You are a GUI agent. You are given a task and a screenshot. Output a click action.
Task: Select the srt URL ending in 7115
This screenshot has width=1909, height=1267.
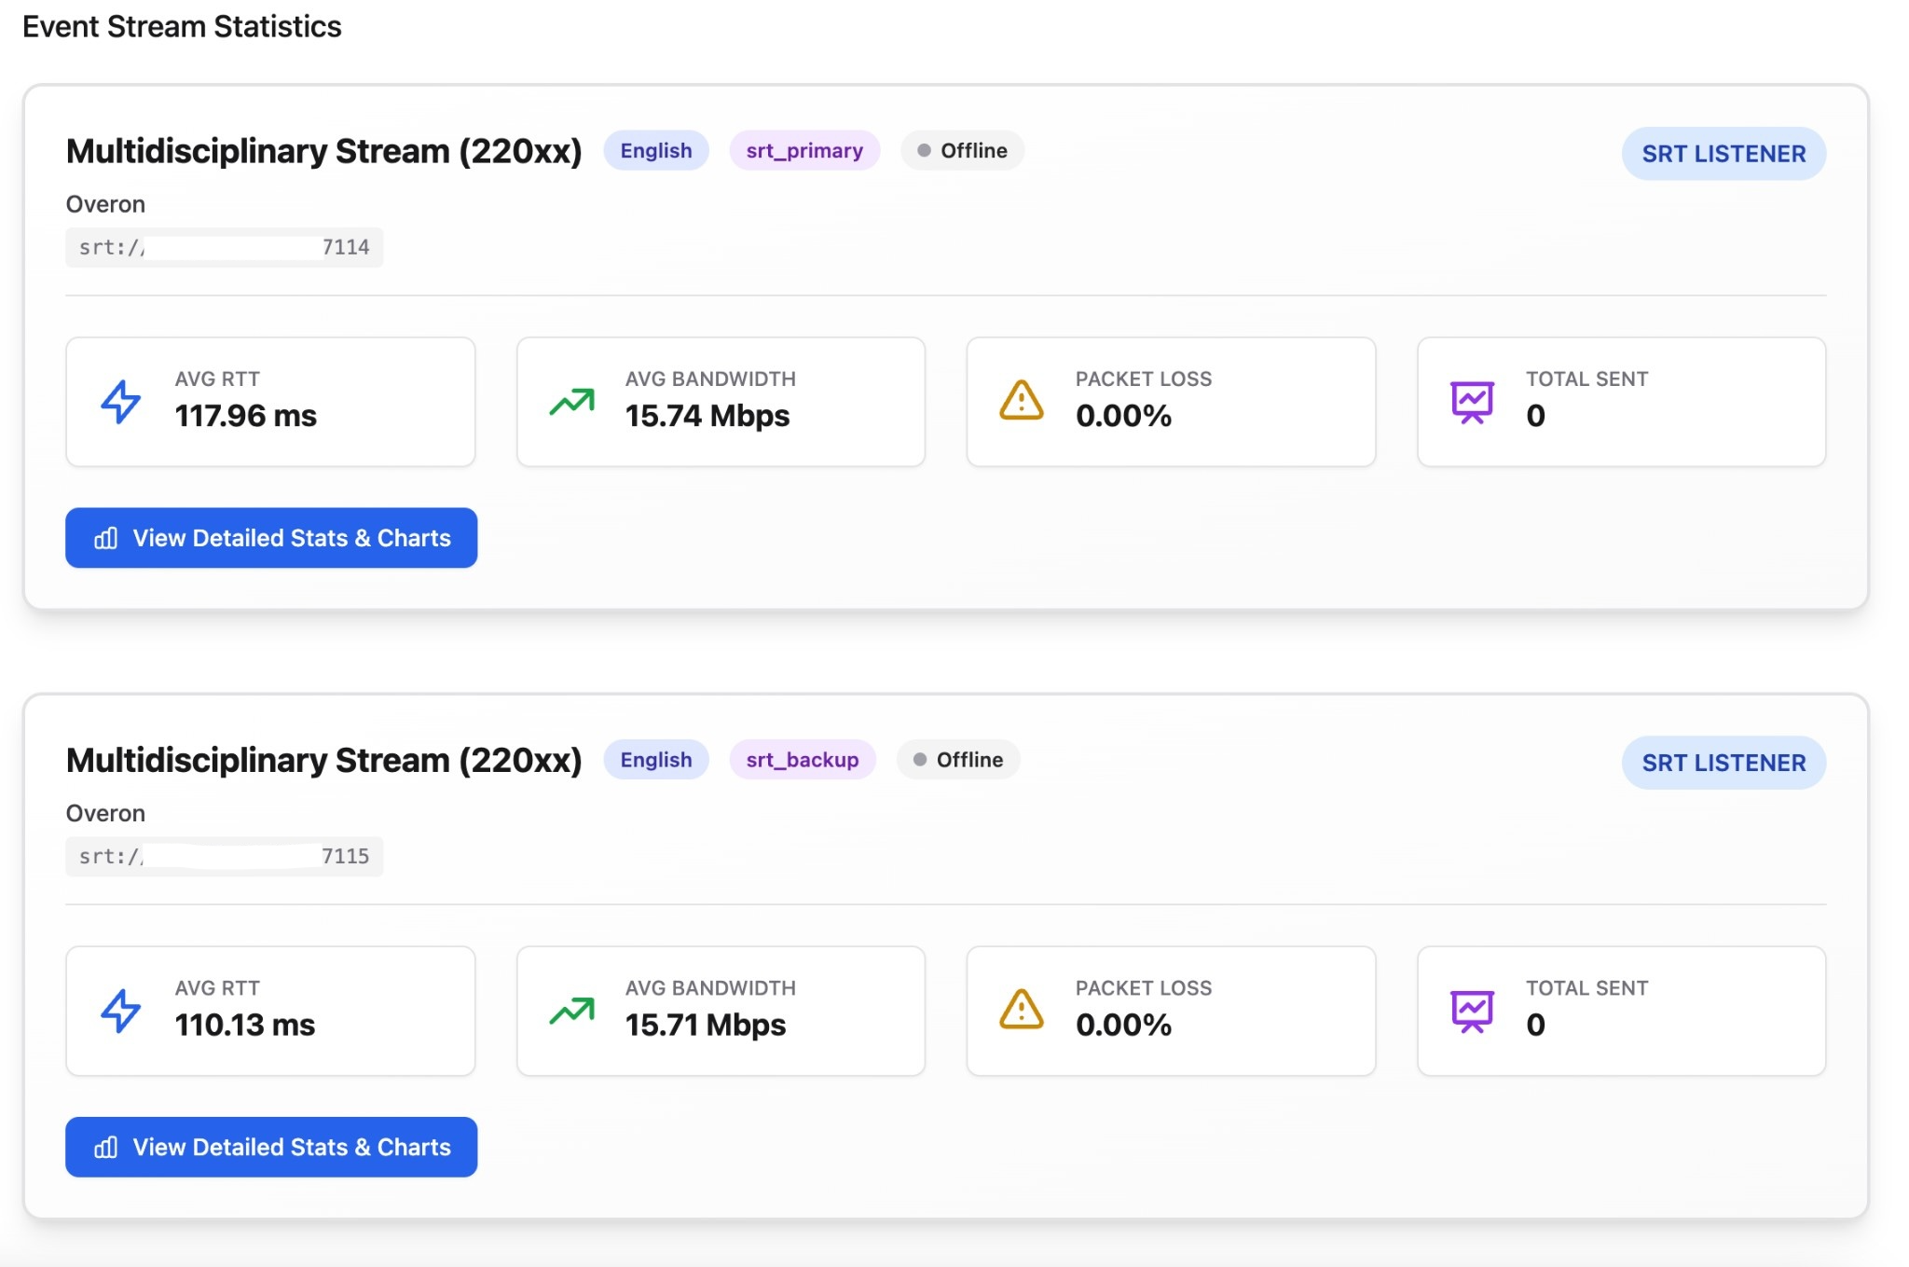point(224,856)
